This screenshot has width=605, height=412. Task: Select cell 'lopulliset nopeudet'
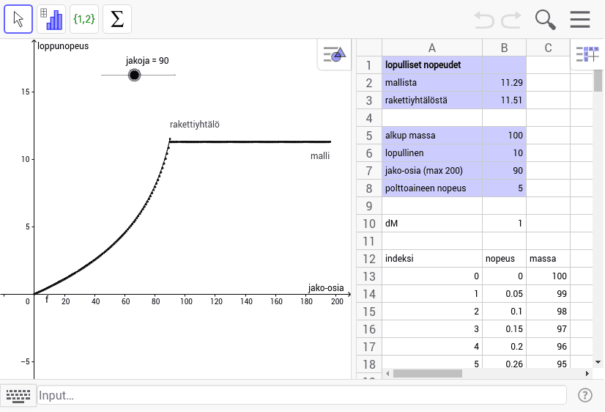432,65
